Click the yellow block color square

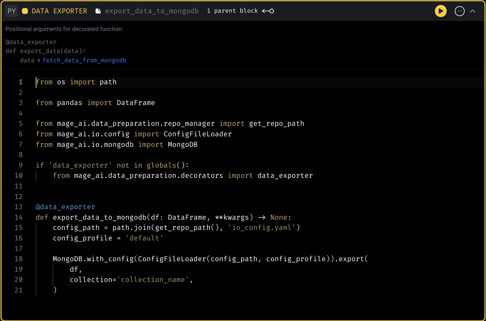tap(25, 11)
